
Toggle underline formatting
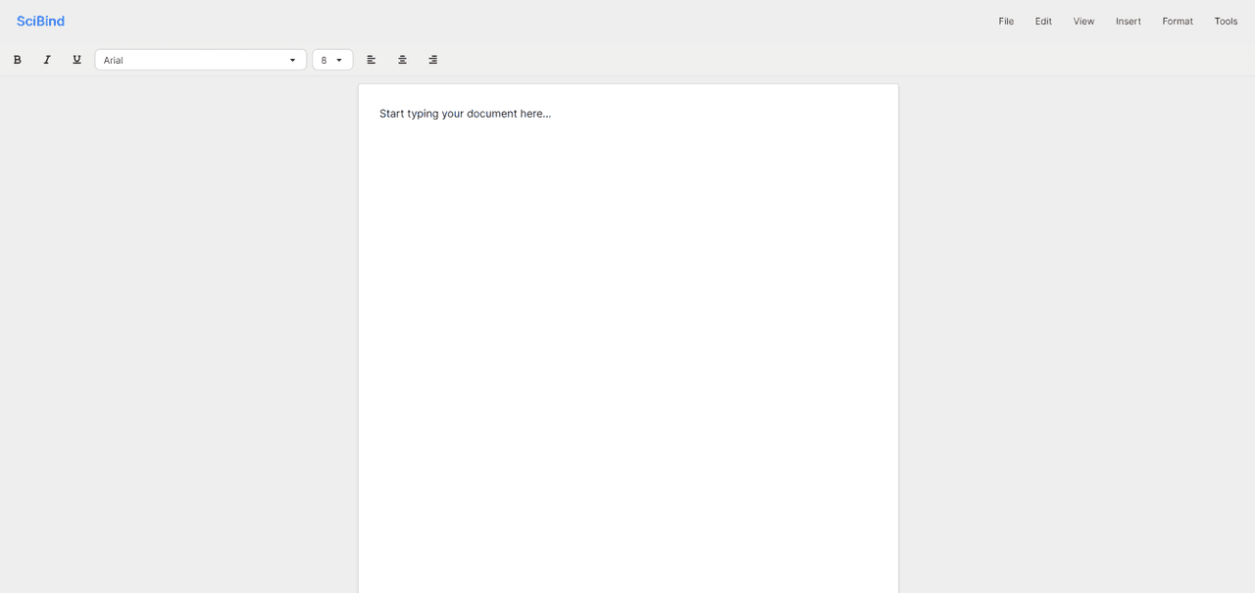coord(76,60)
